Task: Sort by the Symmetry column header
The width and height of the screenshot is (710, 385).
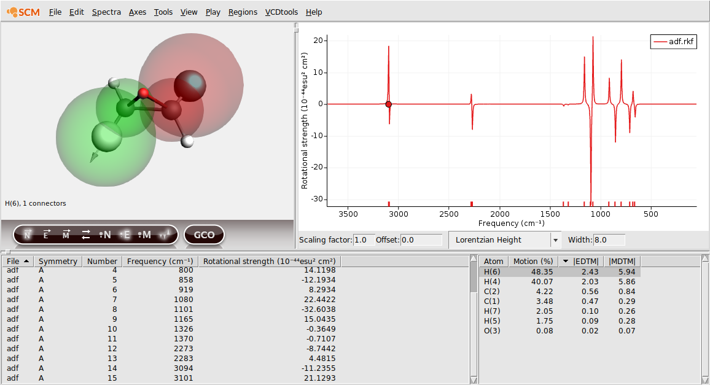Action: pyautogui.click(x=58, y=262)
